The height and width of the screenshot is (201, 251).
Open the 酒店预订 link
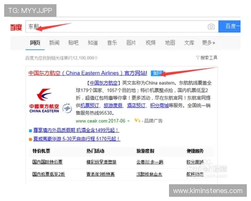pos(136,106)
